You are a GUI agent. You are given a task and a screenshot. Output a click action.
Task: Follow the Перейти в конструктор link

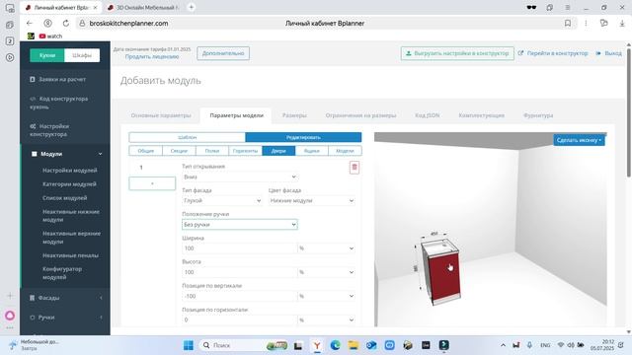553,53
